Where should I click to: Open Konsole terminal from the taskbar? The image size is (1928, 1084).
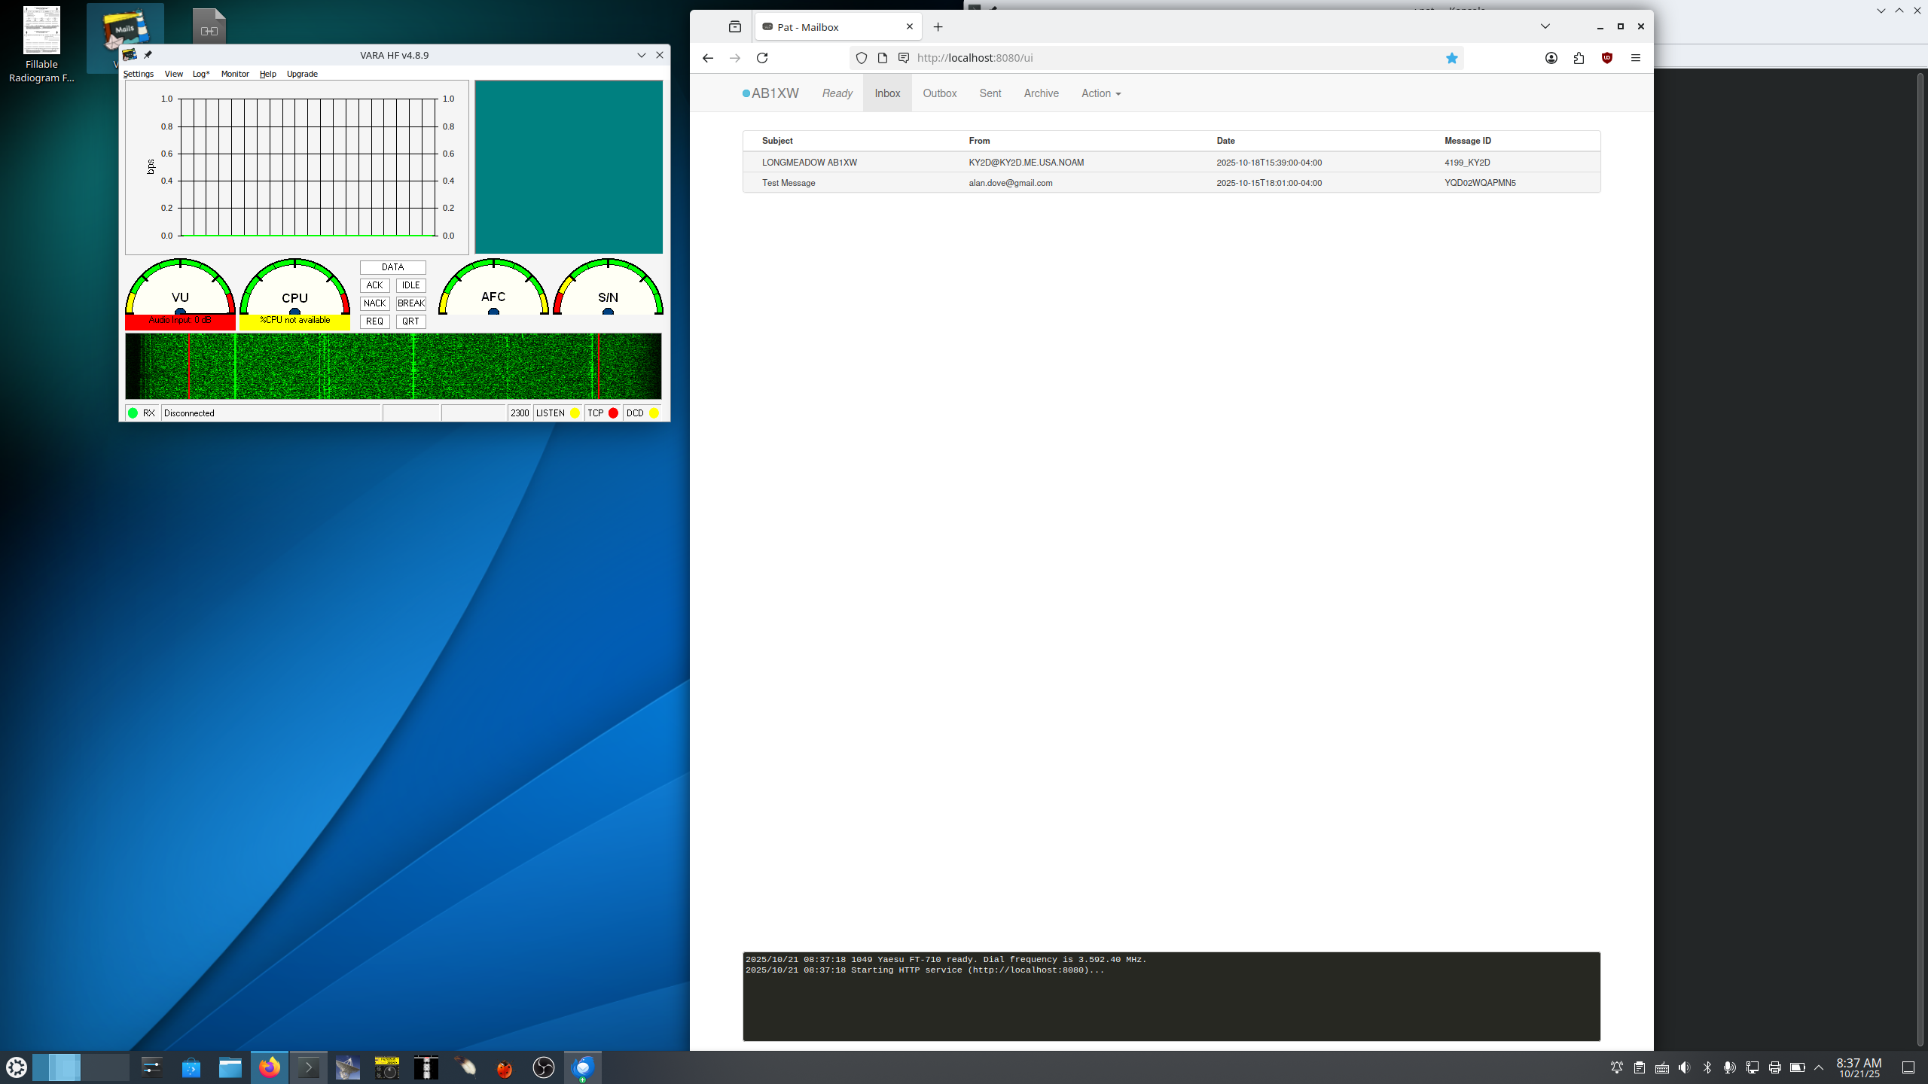point(309,1067)
